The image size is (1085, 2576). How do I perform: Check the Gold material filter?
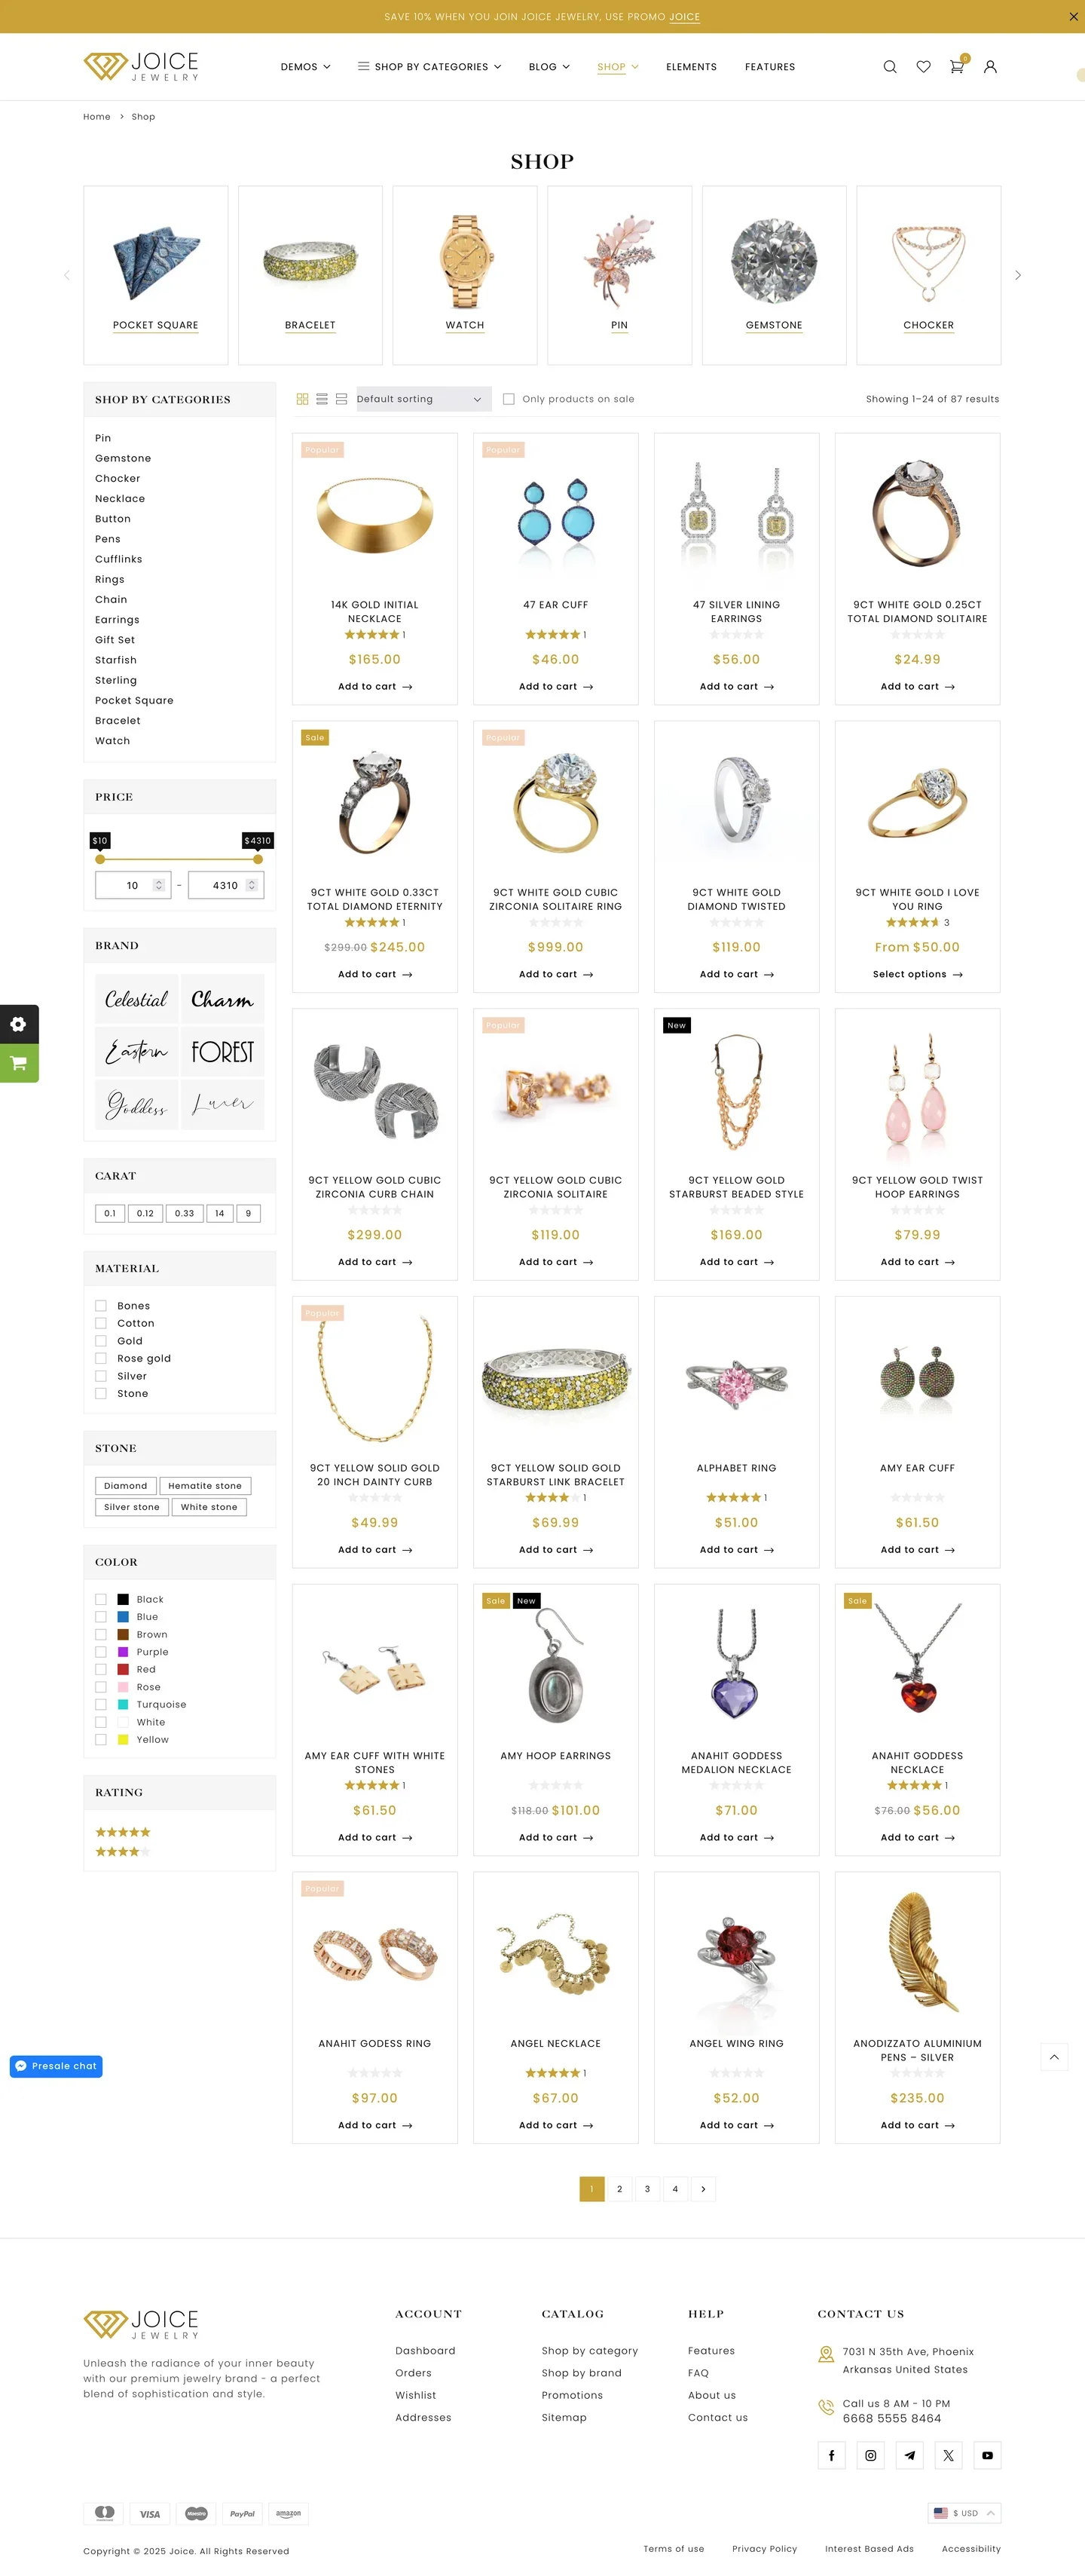[x=101, y=1341]
